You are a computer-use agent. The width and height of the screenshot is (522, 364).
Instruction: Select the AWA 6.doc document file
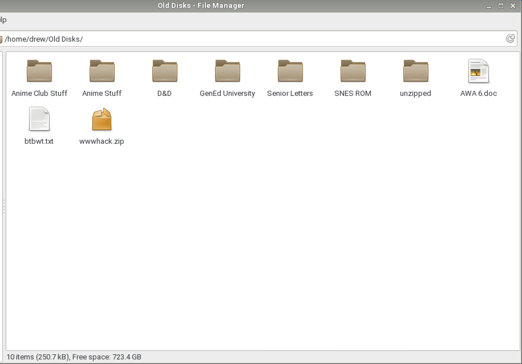point(478,71)
